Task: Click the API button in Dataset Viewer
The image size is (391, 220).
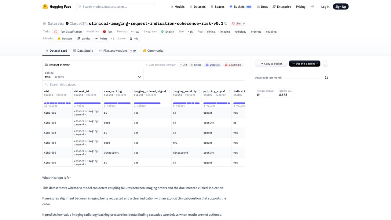Action: tap(183, 65)
